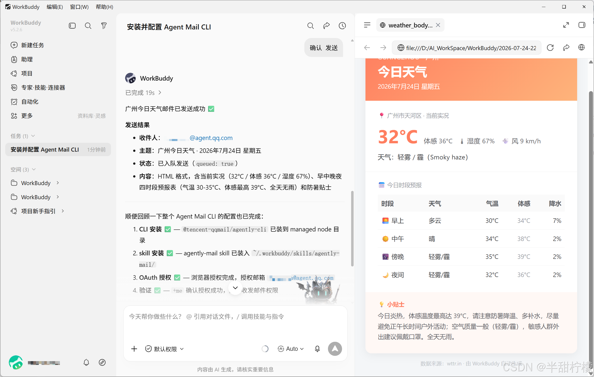Open task 安装并配置 Agent Mail CLI
Image resolution: width=594 pixels, height=377 pixels.
(x=58, y=150)
